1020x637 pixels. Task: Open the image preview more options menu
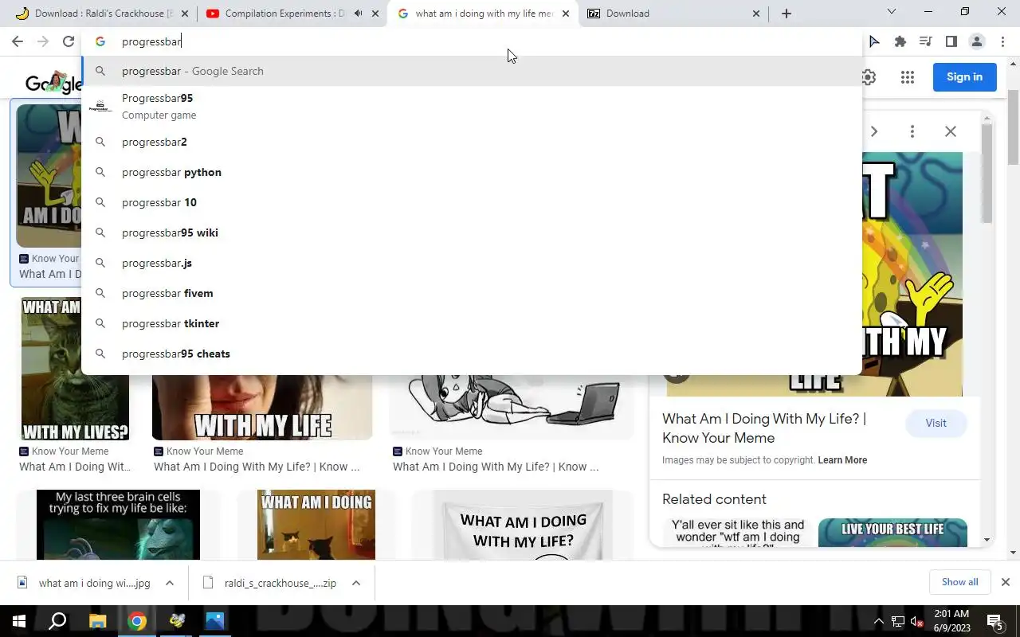tap(912, 131)
